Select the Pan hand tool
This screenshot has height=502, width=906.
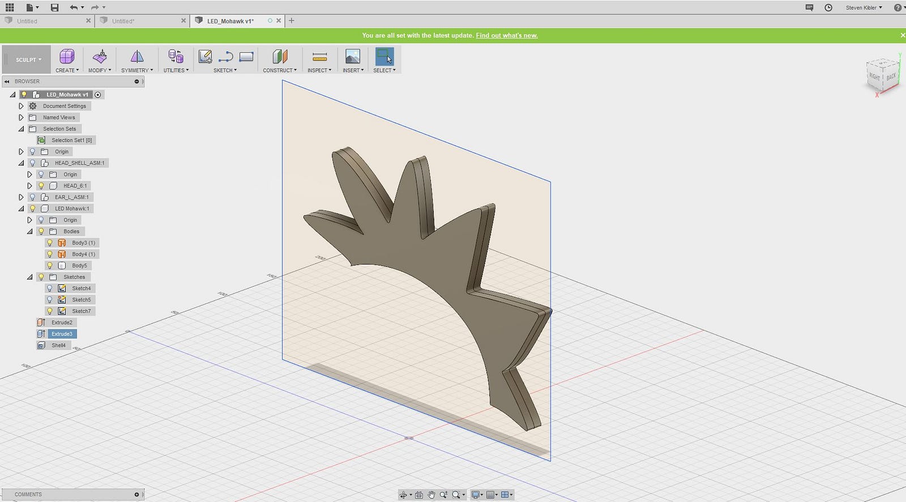pyautogui.click(x=431, y=495)
